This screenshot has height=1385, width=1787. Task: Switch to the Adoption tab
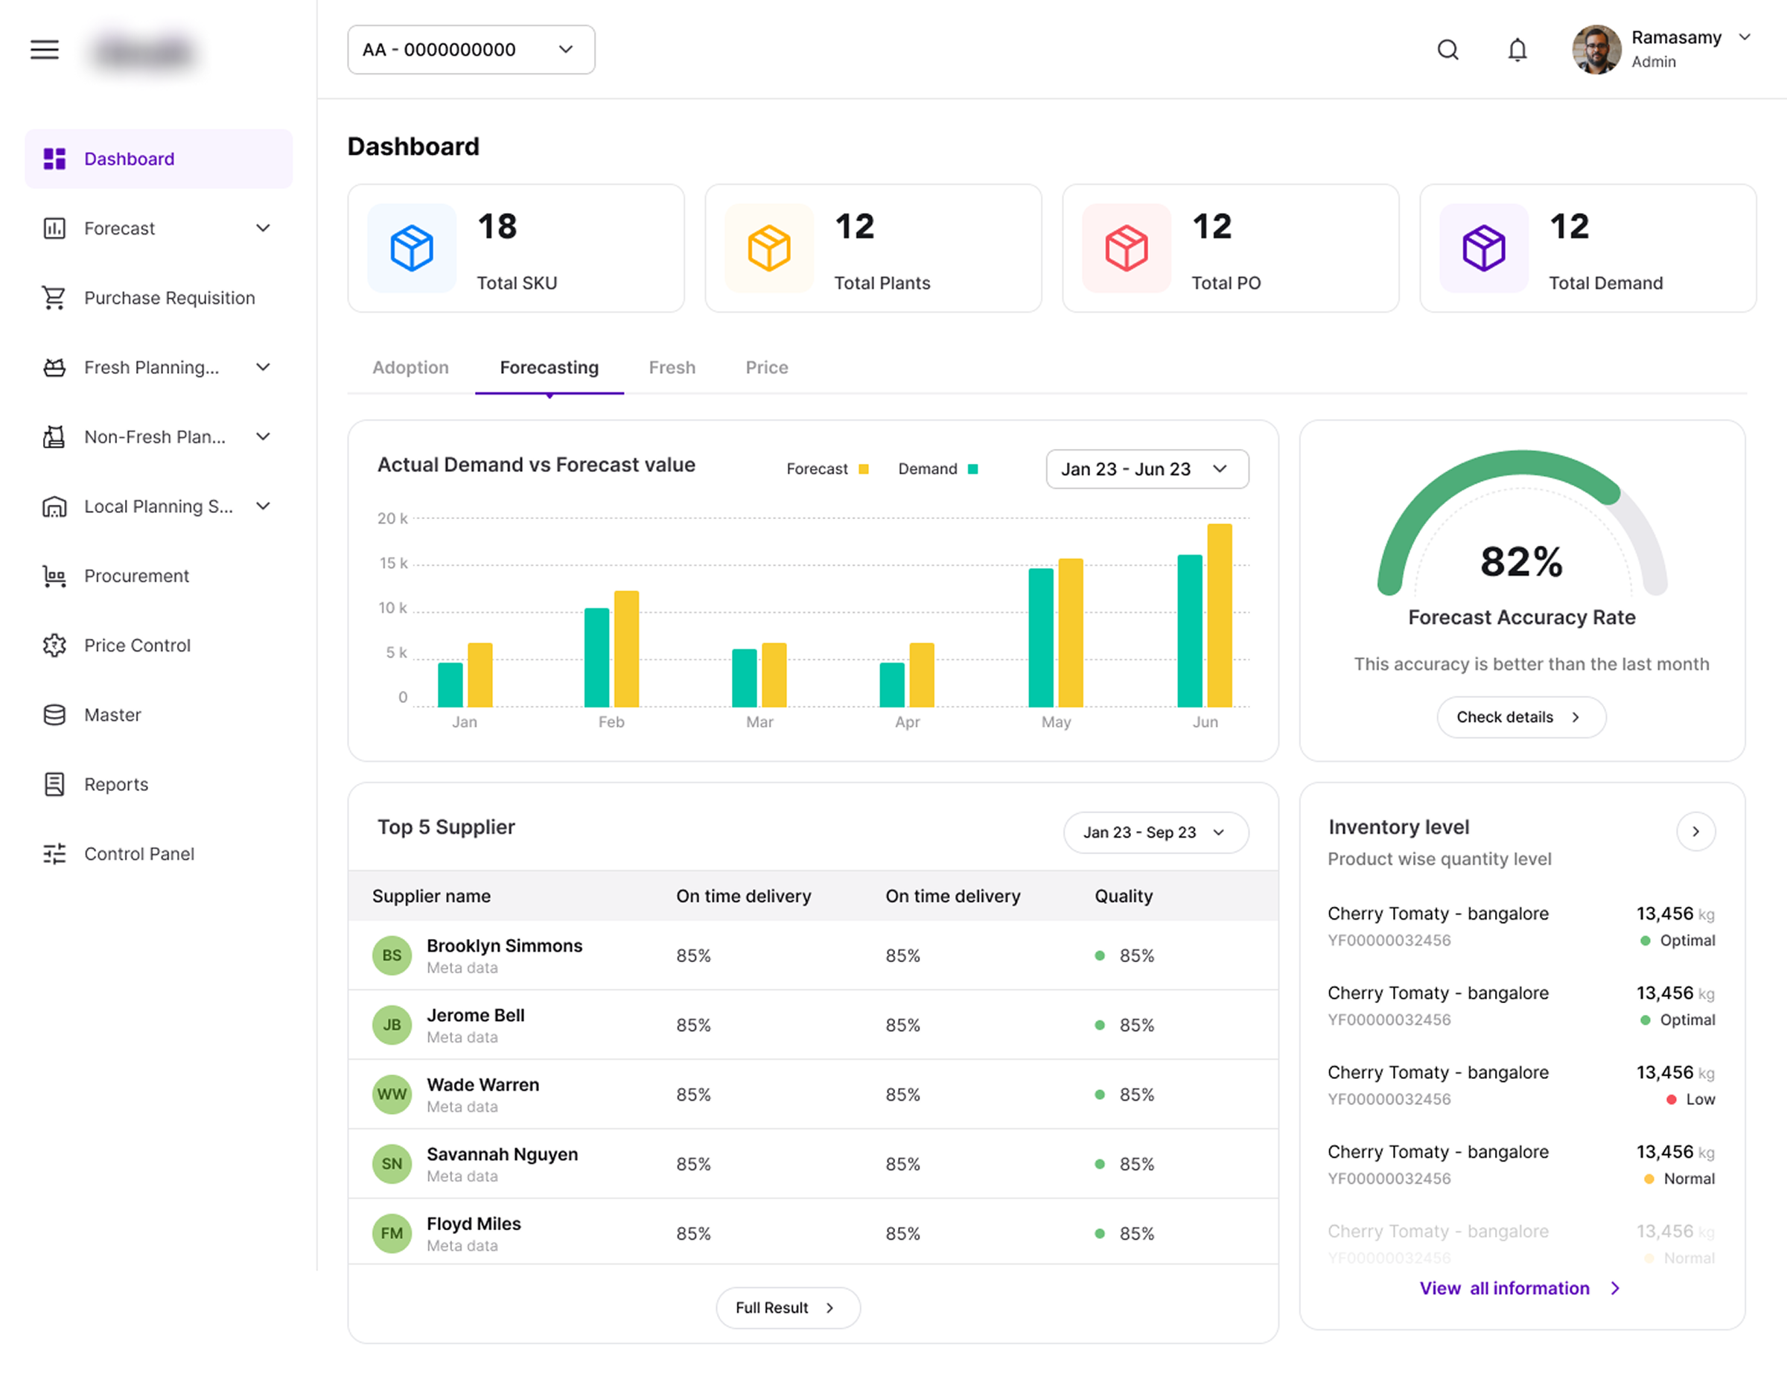click(411, 367)
